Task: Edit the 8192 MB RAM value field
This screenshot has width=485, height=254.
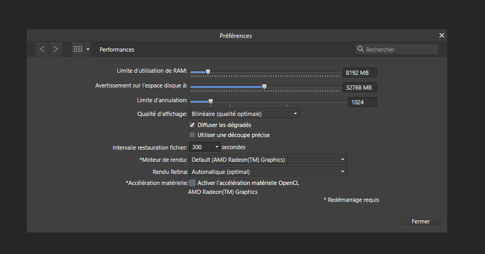Action: tap(360, 73)
